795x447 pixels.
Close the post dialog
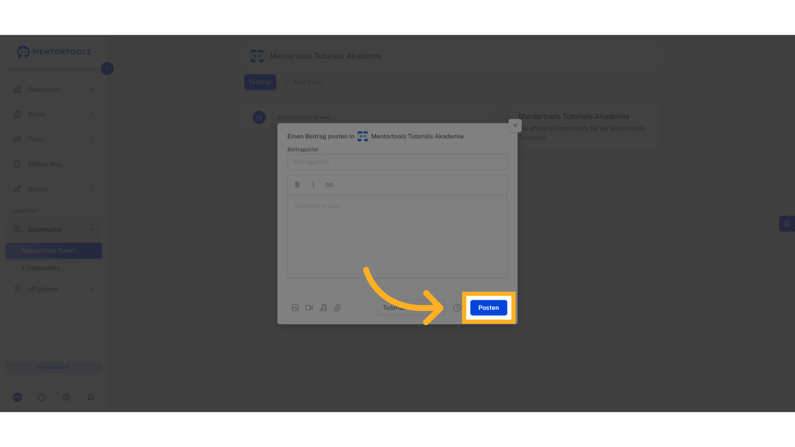point(515,125)
